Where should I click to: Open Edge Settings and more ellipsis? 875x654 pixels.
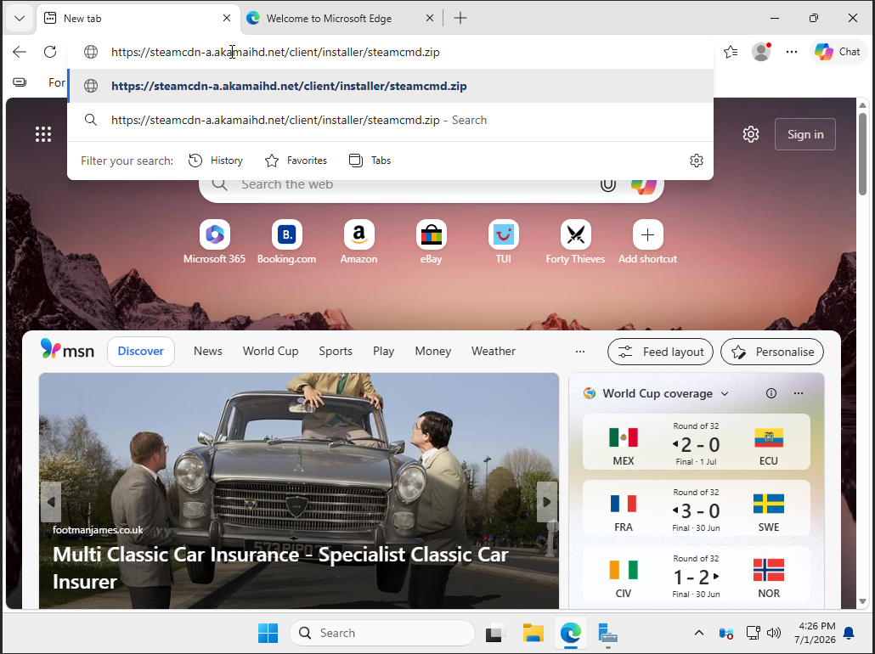tap(791, 52)
